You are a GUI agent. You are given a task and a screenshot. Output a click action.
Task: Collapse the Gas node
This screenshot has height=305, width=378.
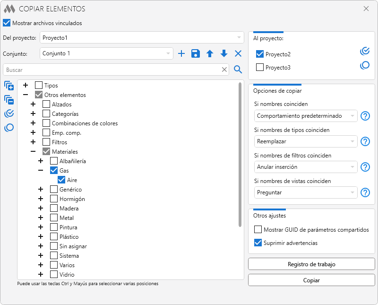[41, 170]
